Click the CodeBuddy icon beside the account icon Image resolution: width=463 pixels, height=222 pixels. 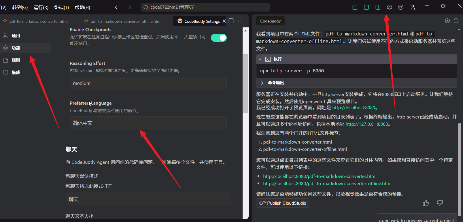tap(401, 7)
